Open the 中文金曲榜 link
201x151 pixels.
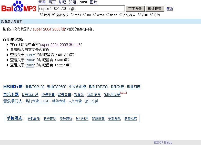[77, 87]
